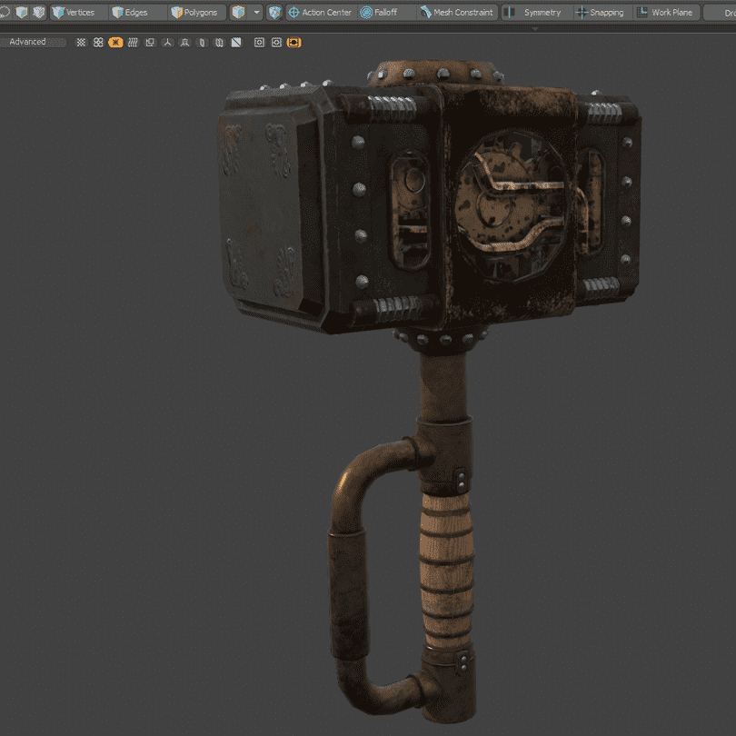Screen dimensions: 736x736
Task: Click the Advanced viewport style label
Action: tap(28, 42)
